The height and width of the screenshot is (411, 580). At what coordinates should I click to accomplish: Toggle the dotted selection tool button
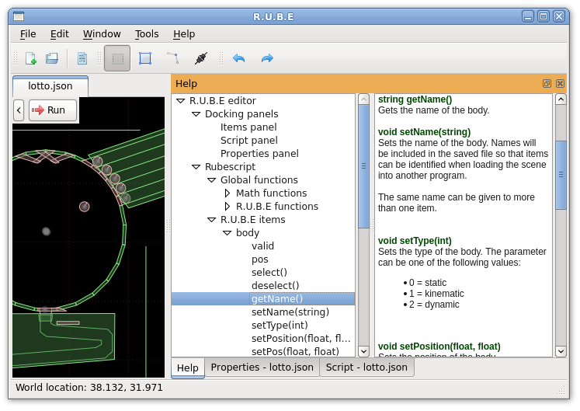tap(117, 58)
